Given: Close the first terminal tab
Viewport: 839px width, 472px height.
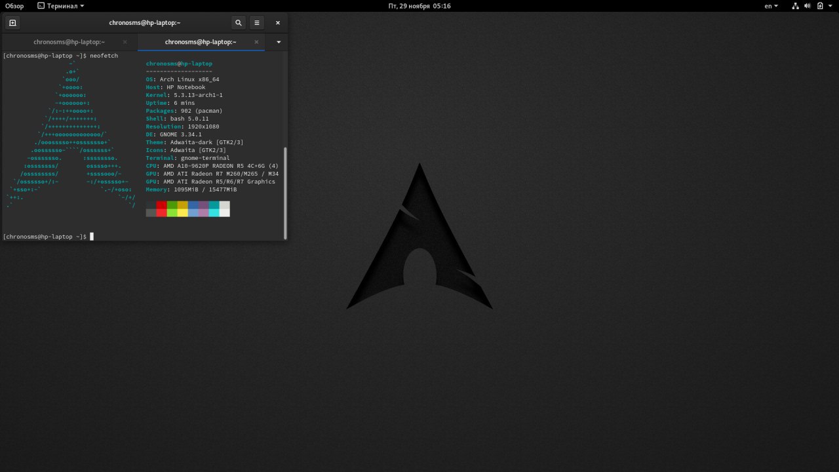Looking at the screenshot, I should 125,42.
